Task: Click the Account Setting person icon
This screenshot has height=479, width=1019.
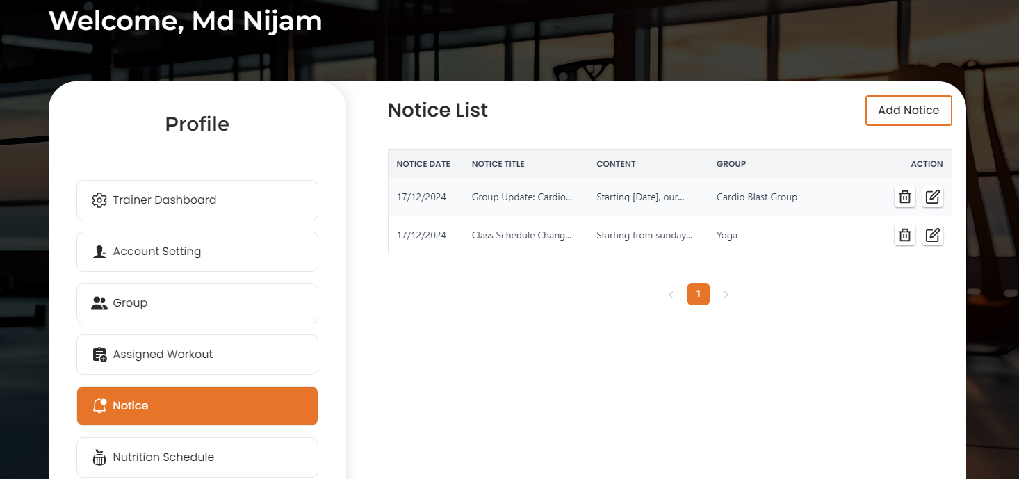Action: [99, 252]
